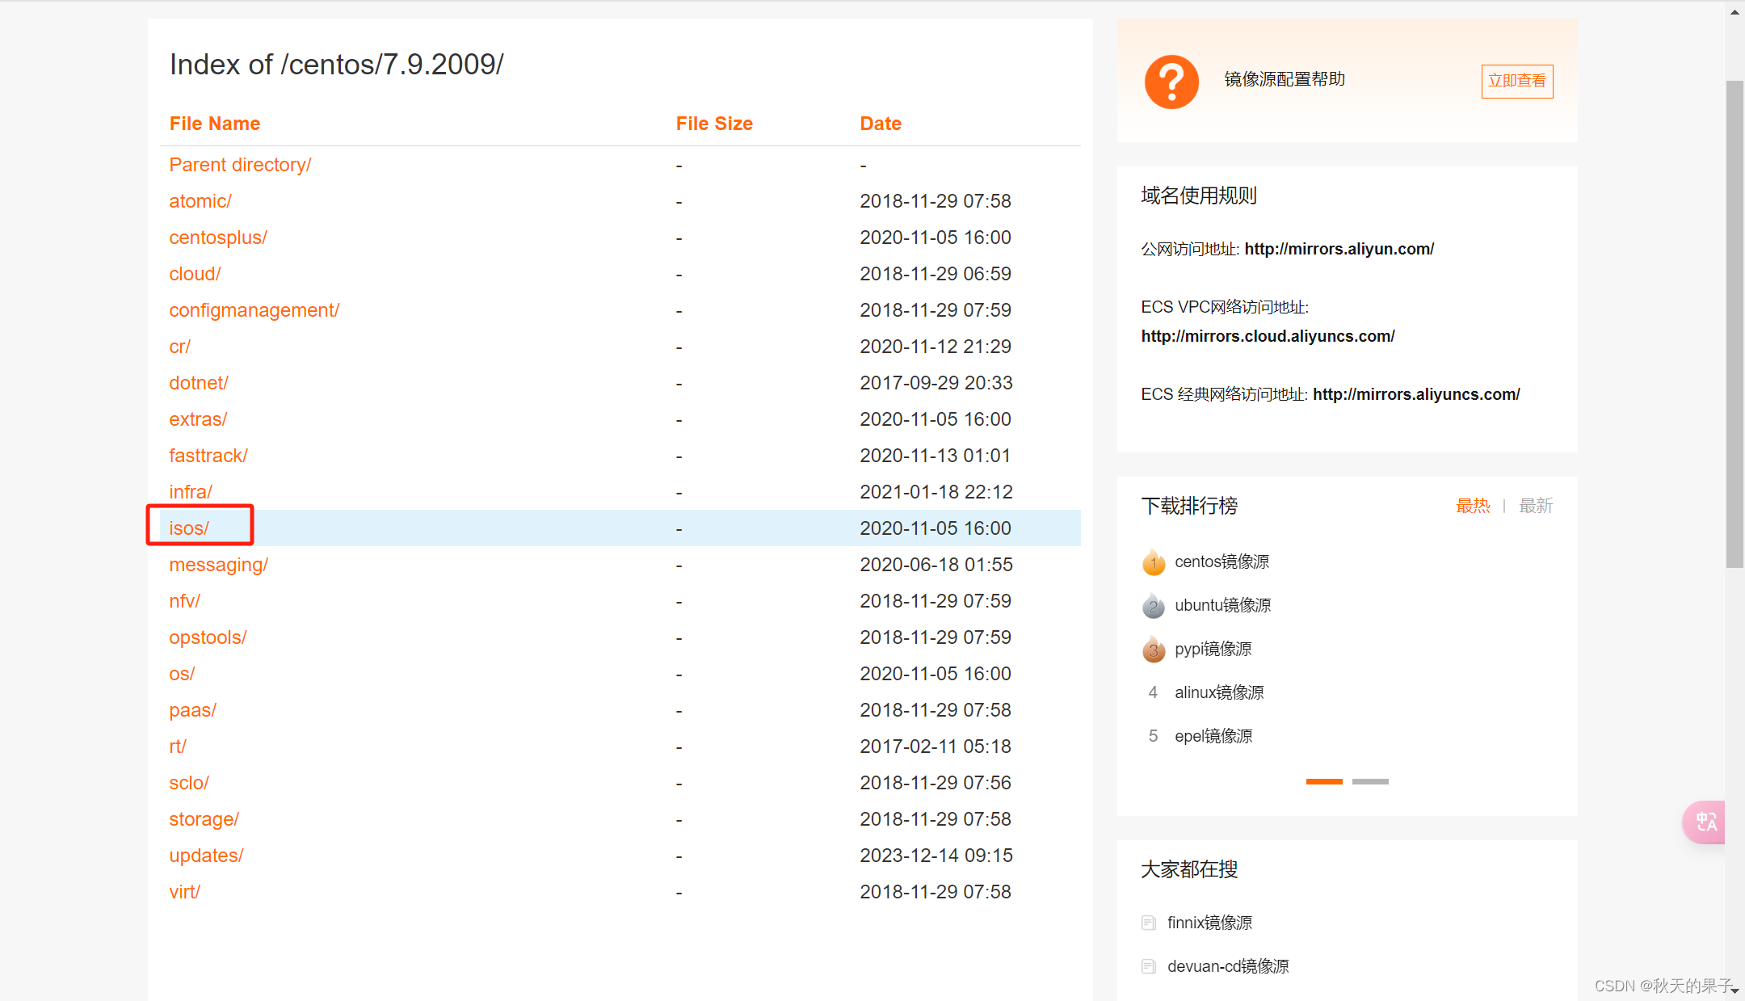This screenshot has height=1001, width=1745.
Task: Switch to the 最新 ranking tab
Action: [x=1535, y=506]
